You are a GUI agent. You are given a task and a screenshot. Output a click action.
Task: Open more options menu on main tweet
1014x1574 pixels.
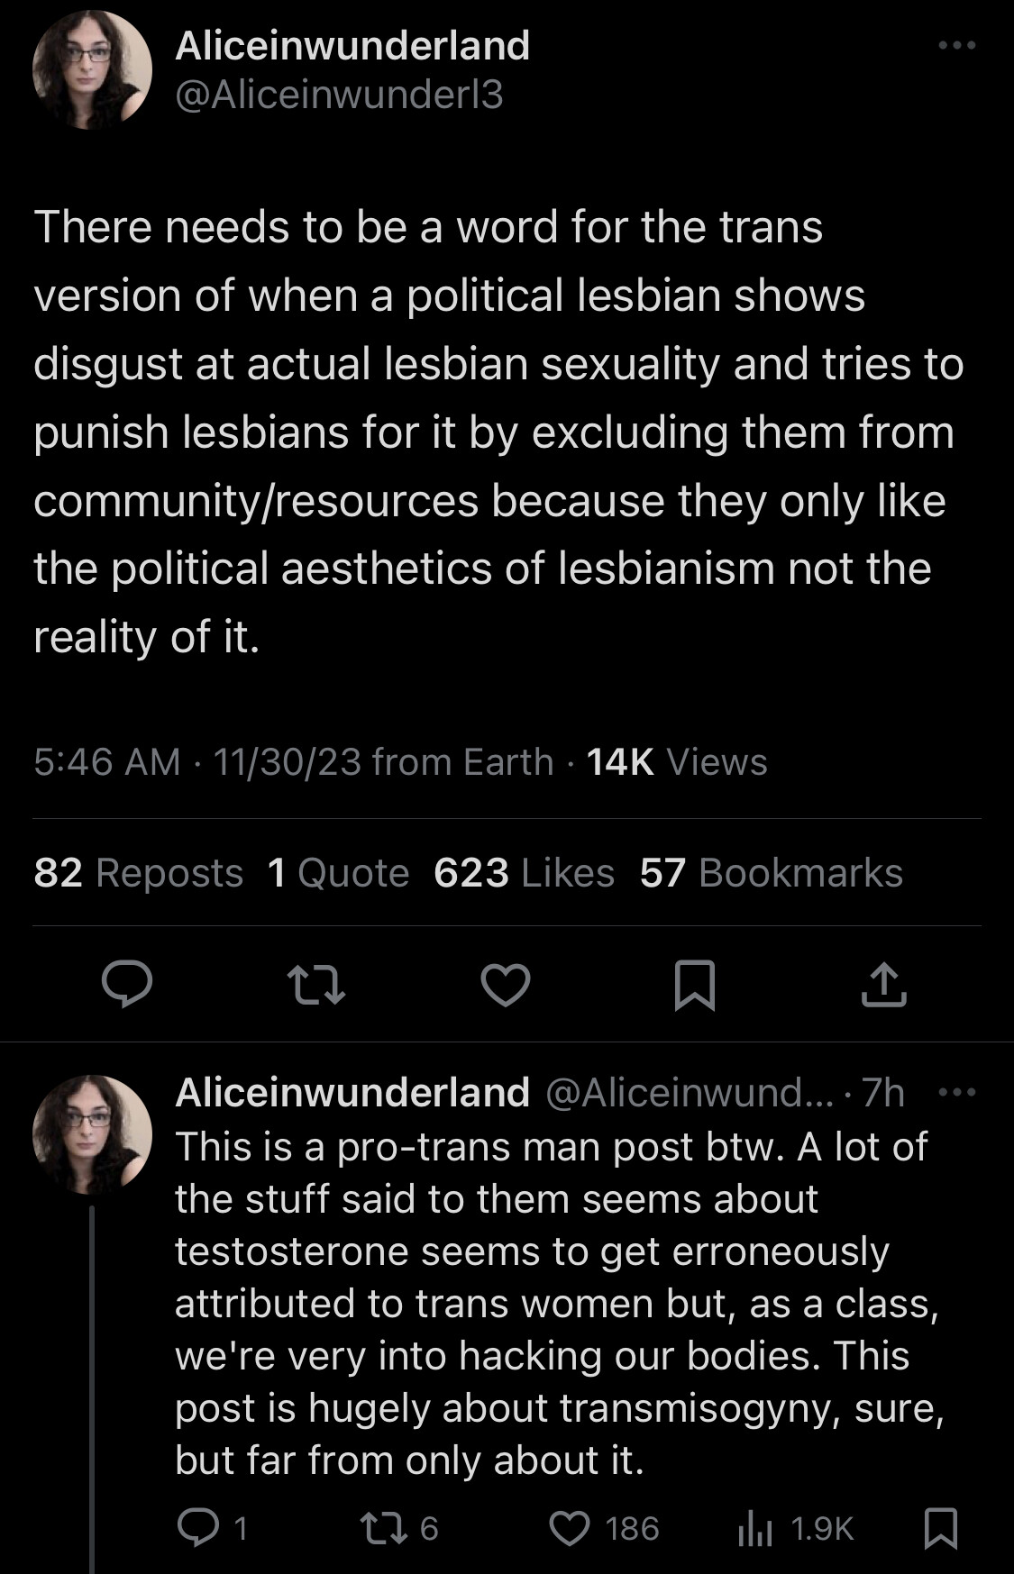(956, 45)
